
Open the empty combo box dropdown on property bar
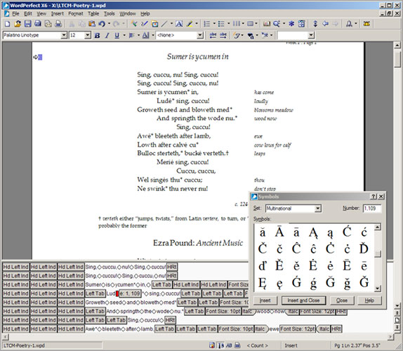(311, 35)
